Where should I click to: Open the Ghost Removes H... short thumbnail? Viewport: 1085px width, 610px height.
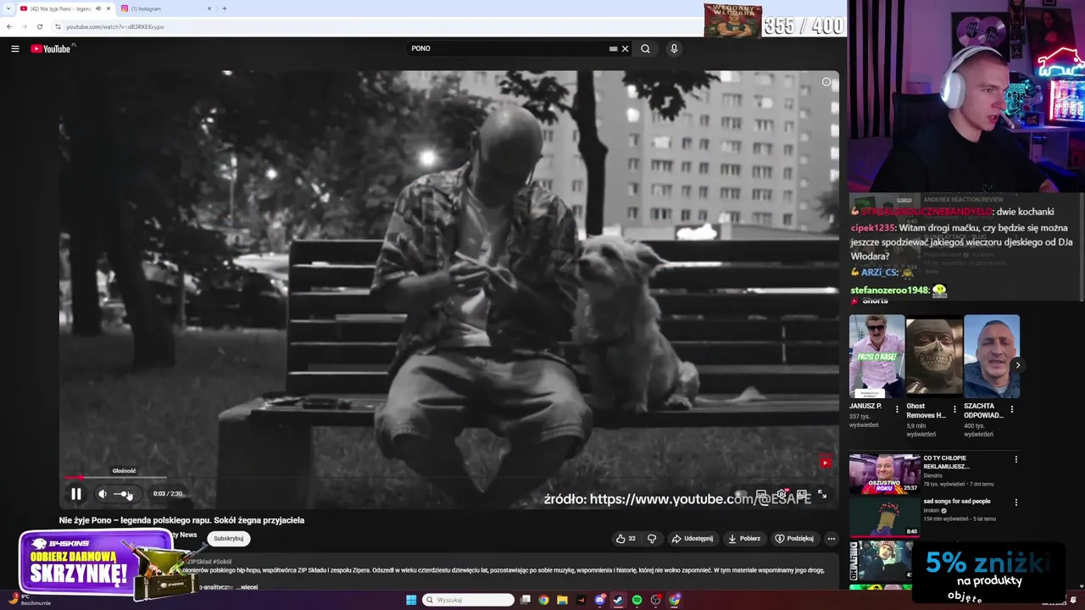tap(934, 356)
